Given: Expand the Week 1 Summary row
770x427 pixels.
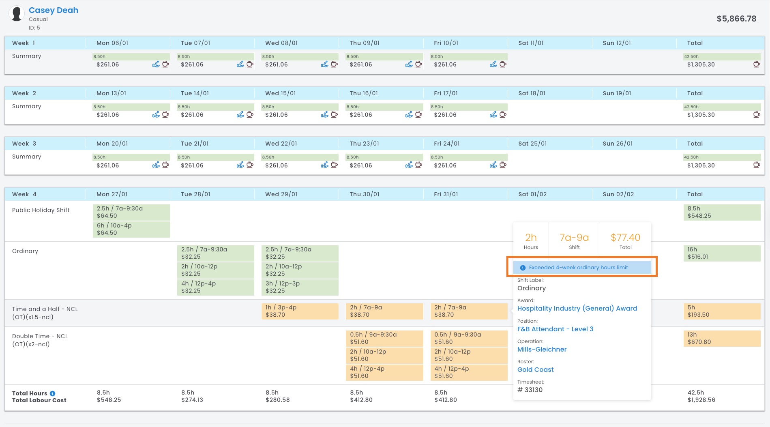Looking at the screenshot, I should point(27,56).
